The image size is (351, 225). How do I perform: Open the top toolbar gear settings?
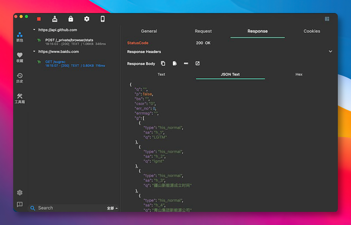click(87, 19)
